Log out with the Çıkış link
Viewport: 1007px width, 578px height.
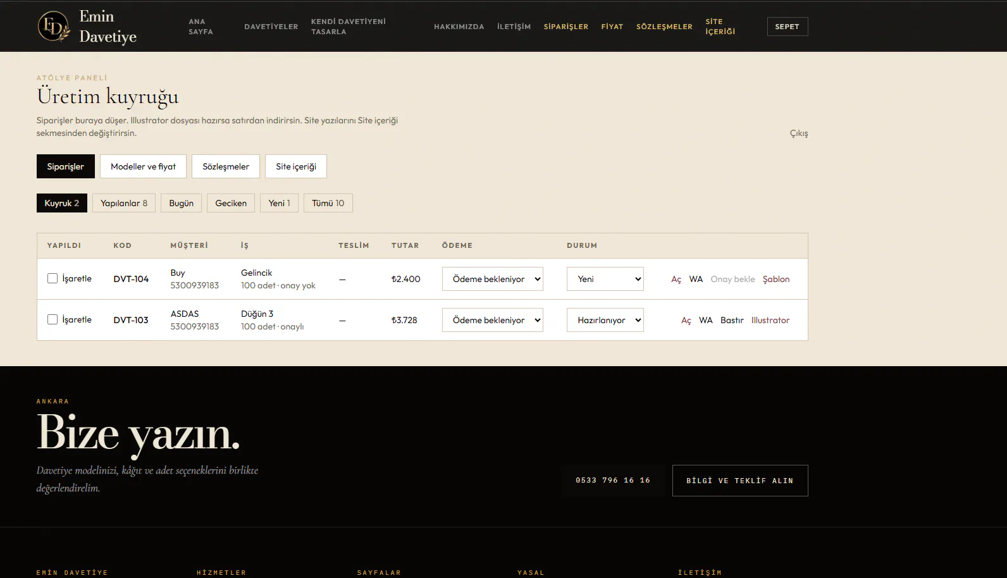coord(799,133)
